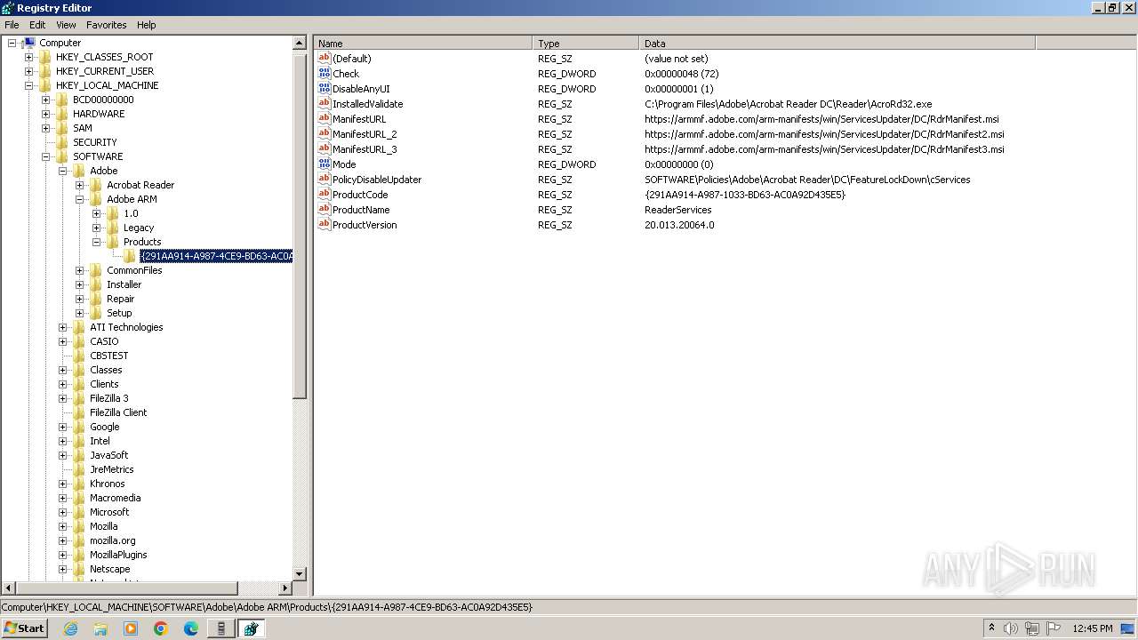1138x640 pixels.
Task: Select the CommonFiles key
Action: [x=134, y=270]
